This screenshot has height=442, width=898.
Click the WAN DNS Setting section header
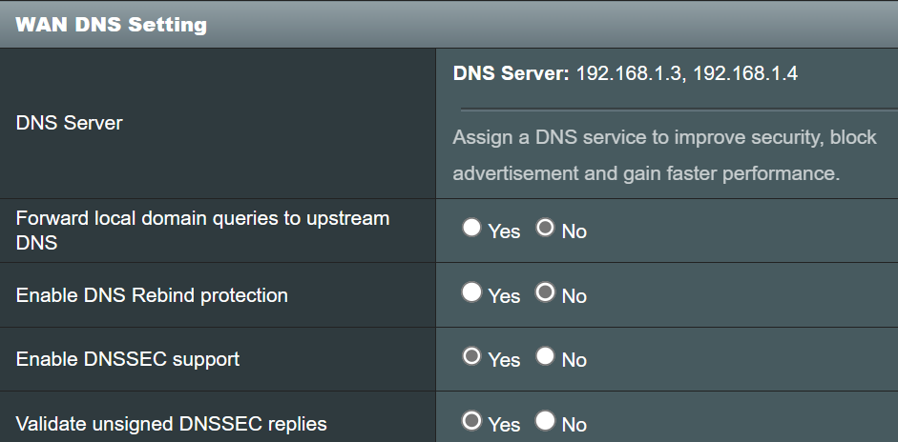click(112, 25)
